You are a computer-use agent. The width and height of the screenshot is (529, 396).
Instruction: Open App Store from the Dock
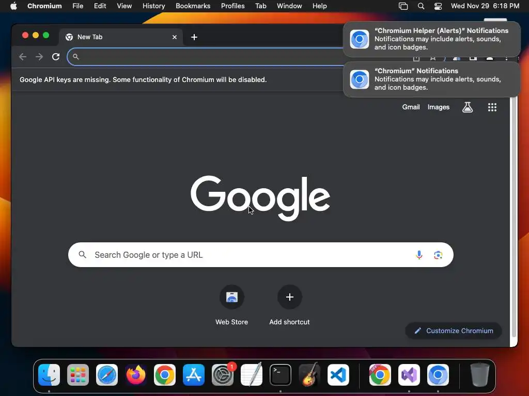pyautogui.click(x=194, y=375)
